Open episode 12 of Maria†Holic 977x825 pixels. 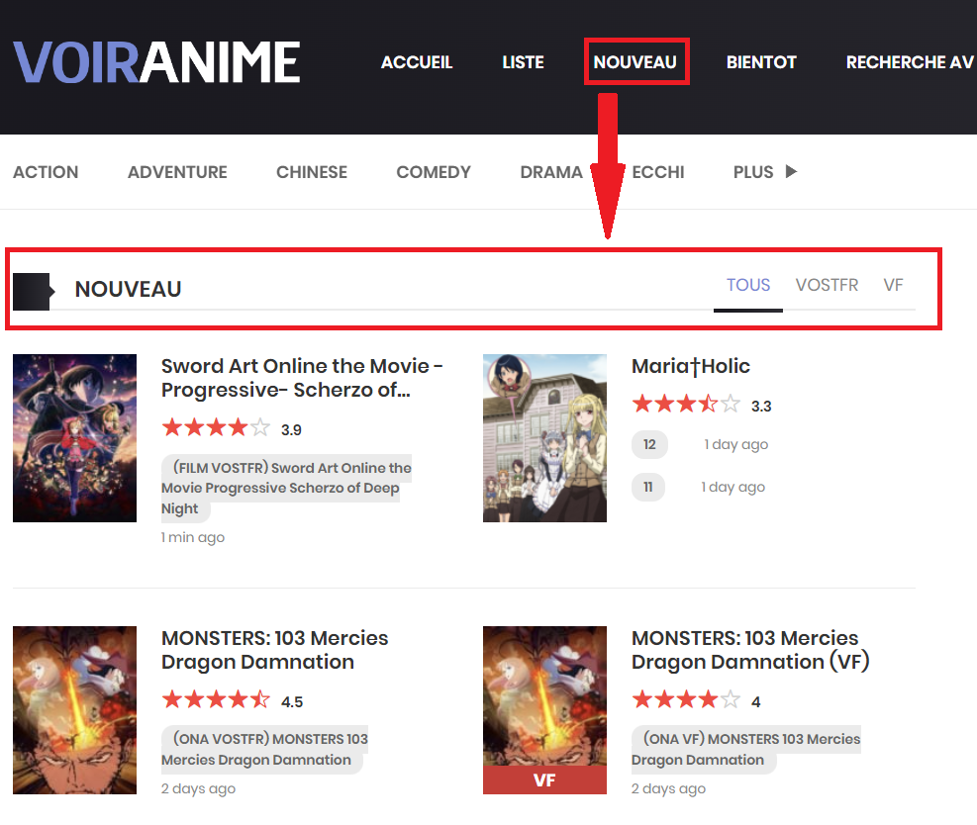pos(649,444)
